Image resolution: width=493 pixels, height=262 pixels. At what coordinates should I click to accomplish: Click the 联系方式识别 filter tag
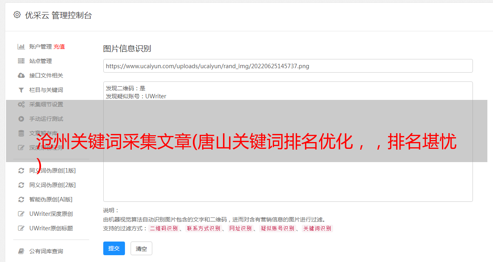tap(203, 228)
